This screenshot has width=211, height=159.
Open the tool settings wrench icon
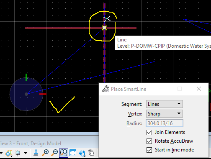[105, 89]
